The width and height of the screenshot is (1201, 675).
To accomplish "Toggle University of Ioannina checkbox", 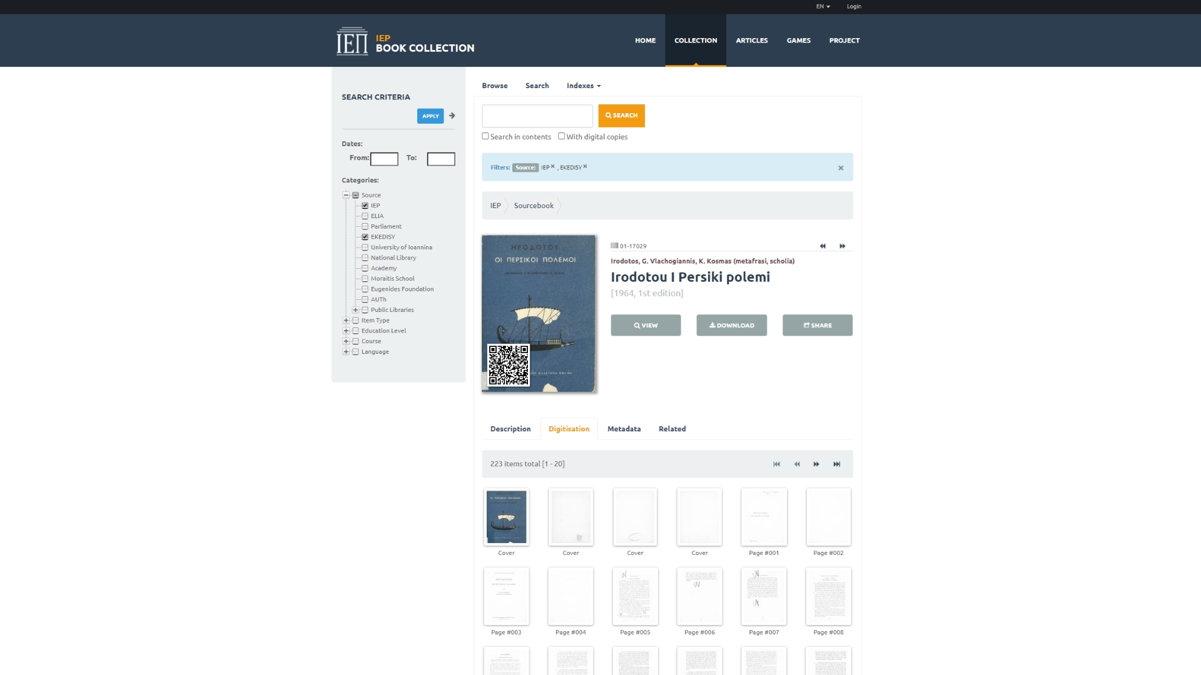I will (365, 247).
